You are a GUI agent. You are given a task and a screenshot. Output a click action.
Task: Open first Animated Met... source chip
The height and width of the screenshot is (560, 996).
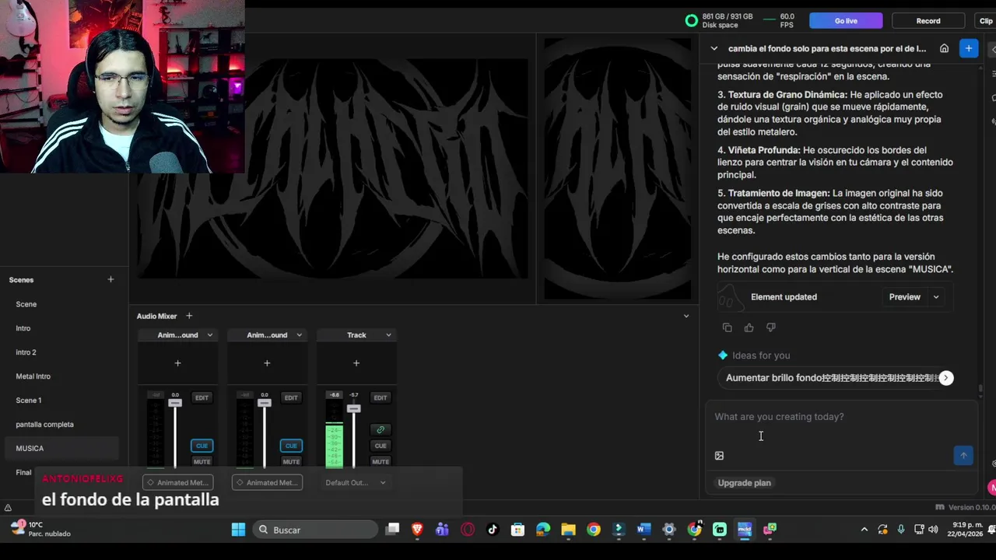[177, 482]
